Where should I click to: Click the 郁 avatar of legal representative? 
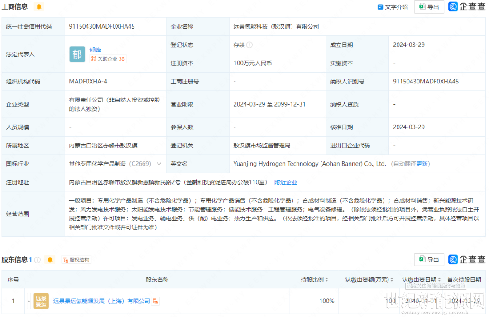pyautogui.click(x=77, y=54)
